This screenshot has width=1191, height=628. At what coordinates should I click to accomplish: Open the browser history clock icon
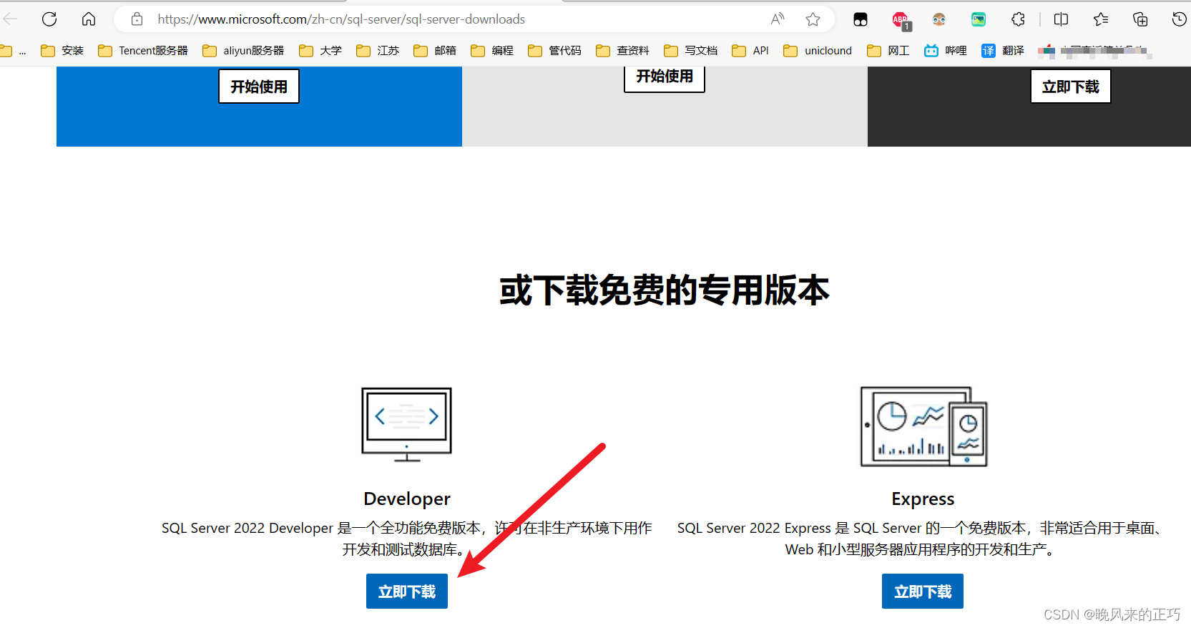pyautogui.click(x=1180, y=19)
